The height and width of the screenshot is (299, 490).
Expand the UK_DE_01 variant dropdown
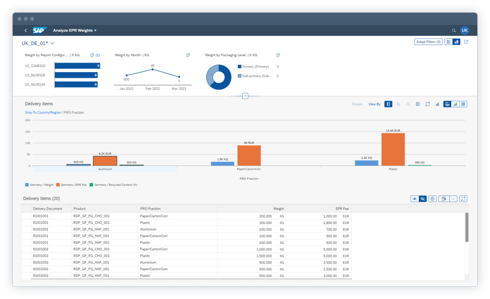52,43
